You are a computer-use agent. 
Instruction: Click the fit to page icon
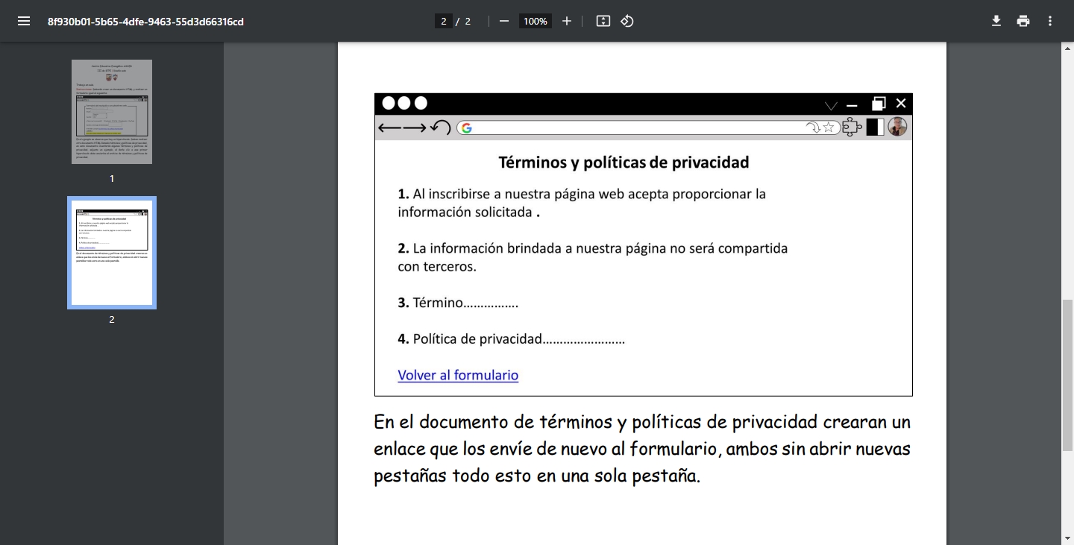[x=603, y=21]
